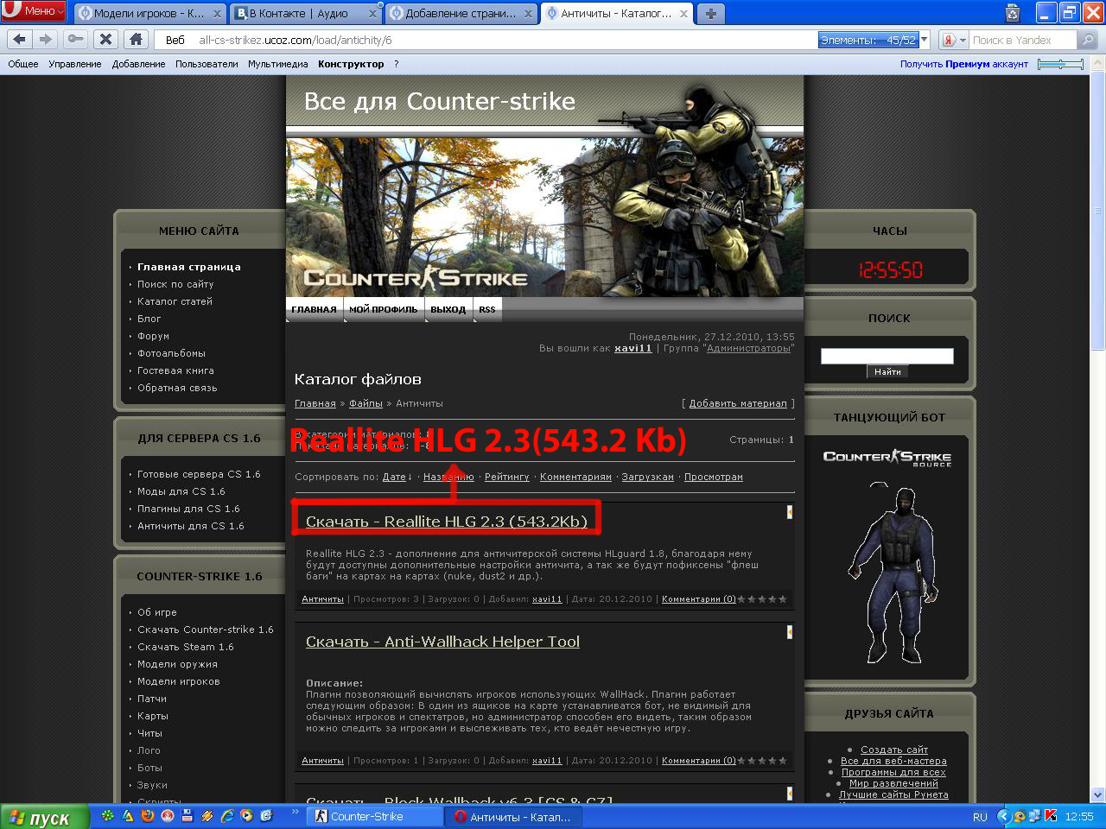Sort files by Рейтингу
Screen dimensions: 1106x829
click(506, 477)
